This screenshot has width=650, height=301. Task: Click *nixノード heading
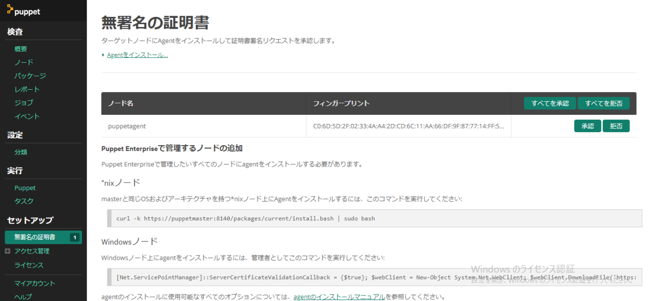click(x=121, y=182)
